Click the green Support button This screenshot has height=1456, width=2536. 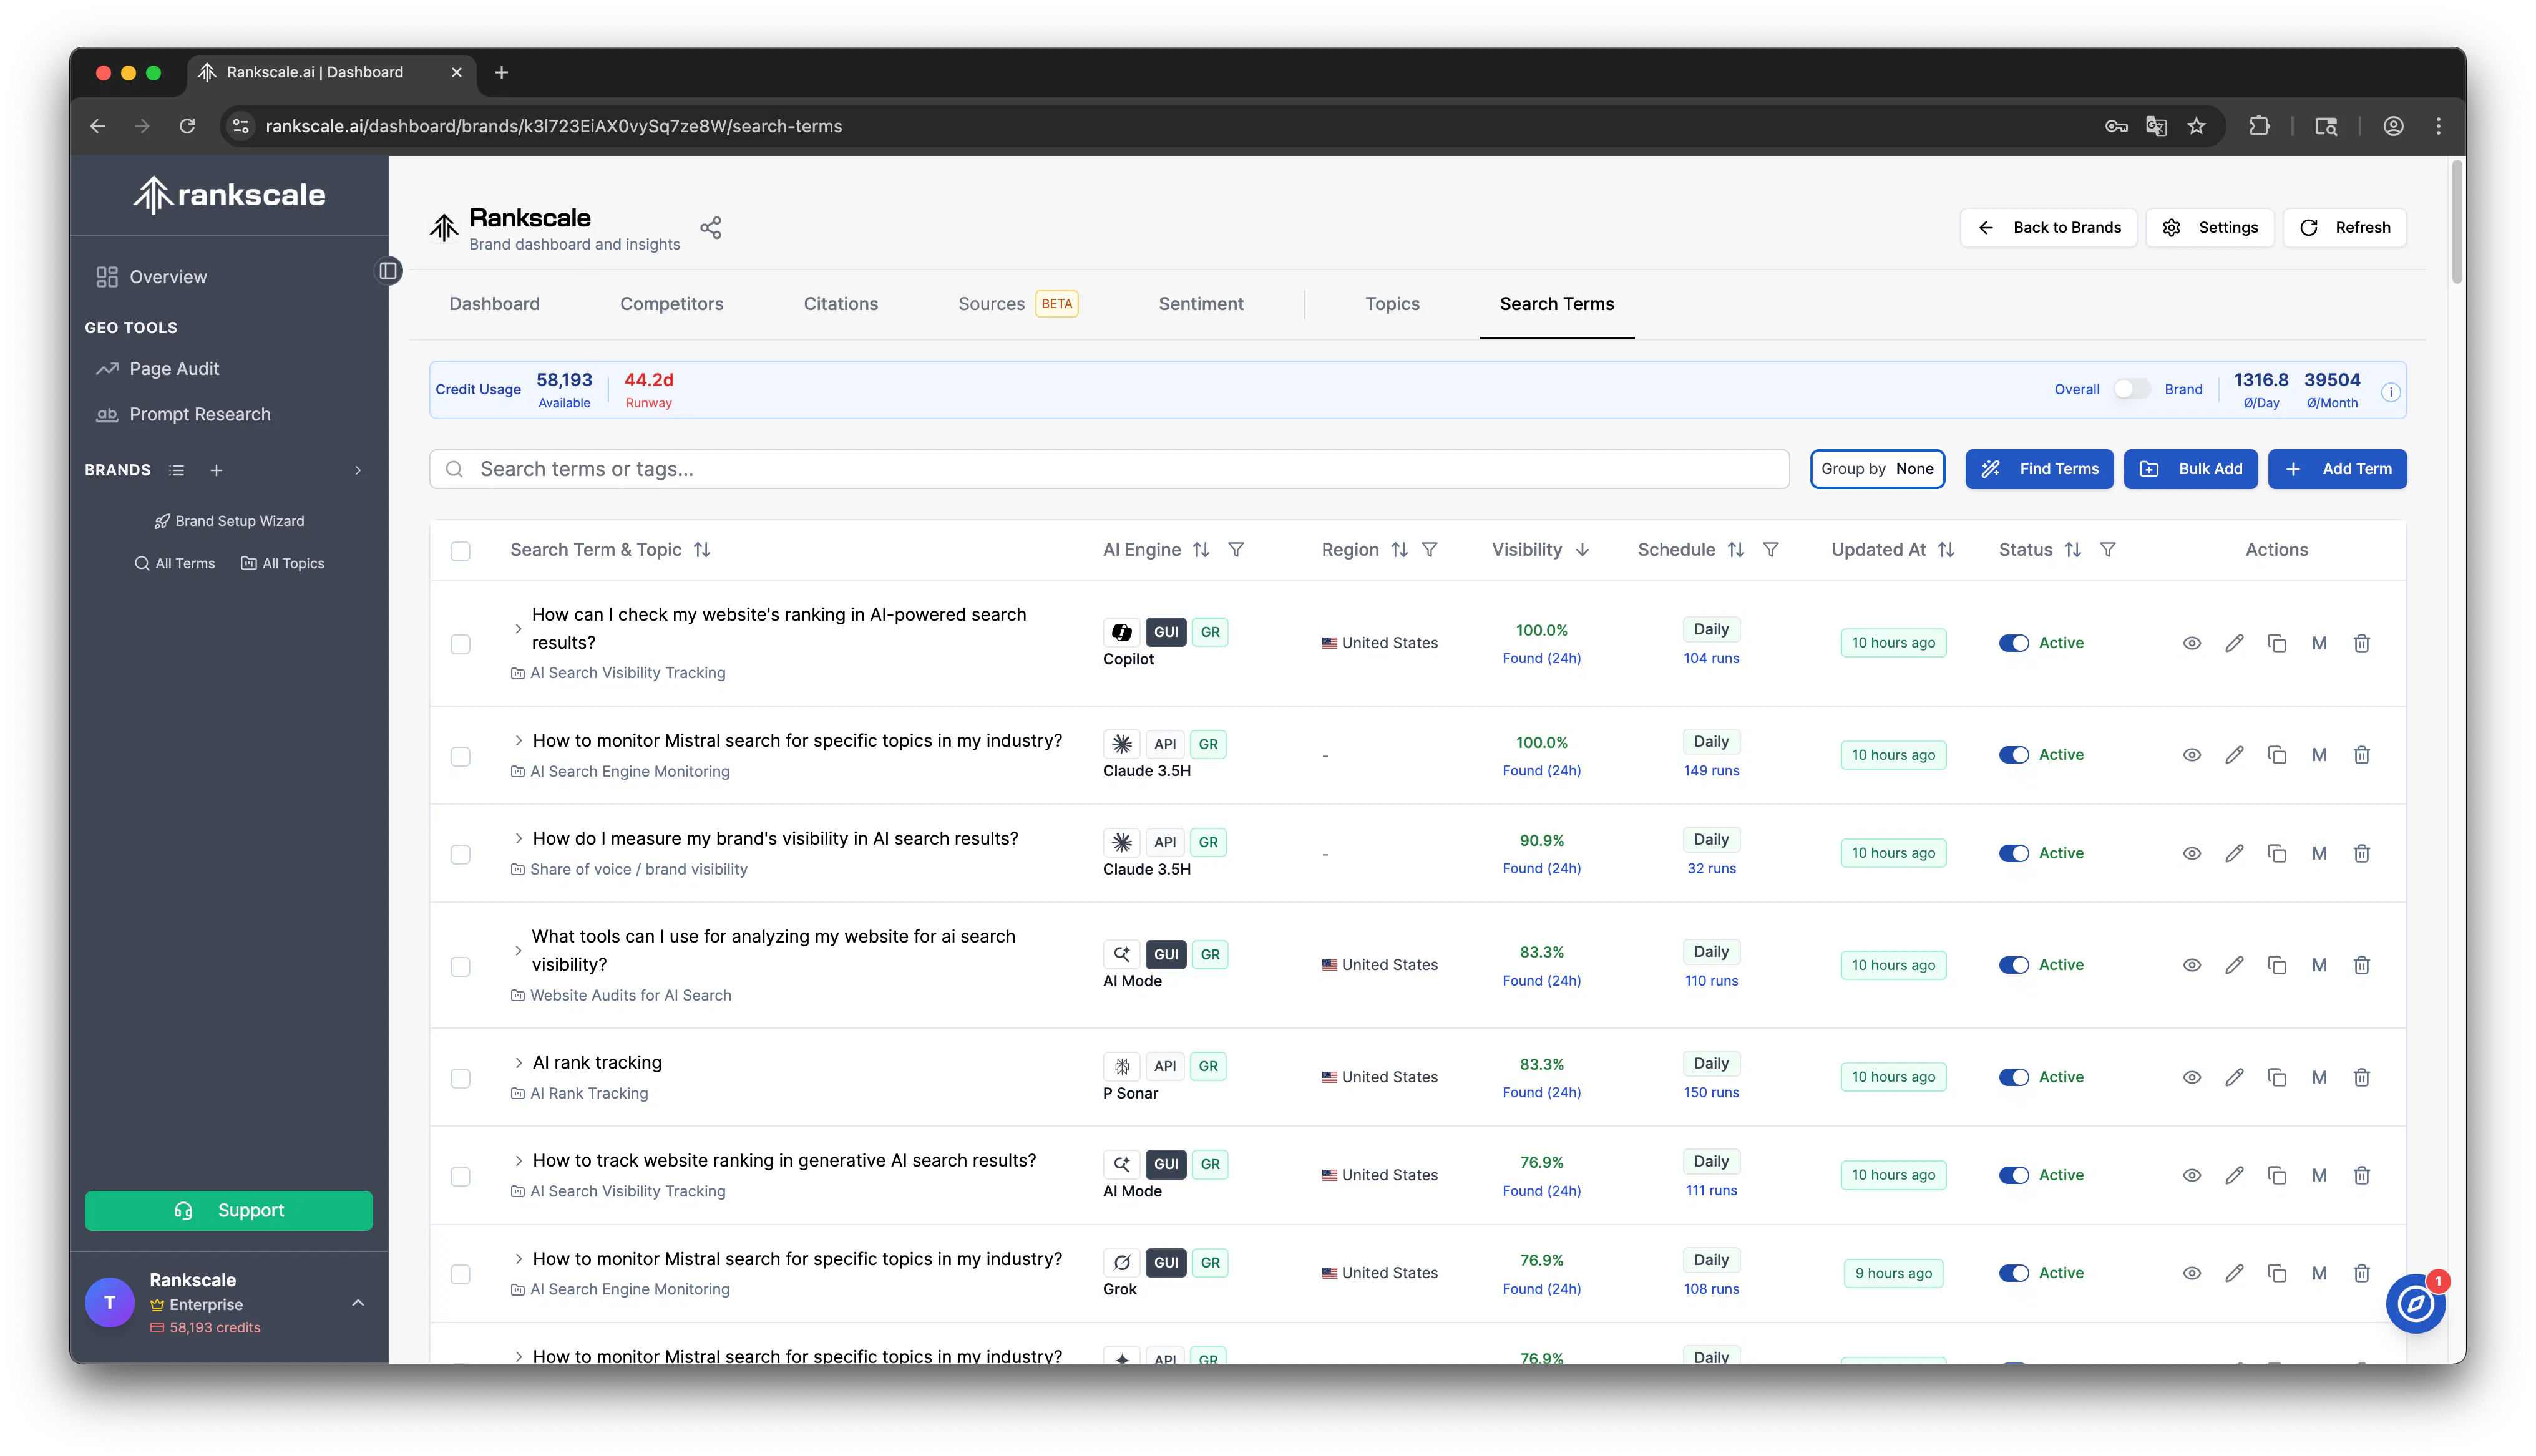[x=228, y=1211]
